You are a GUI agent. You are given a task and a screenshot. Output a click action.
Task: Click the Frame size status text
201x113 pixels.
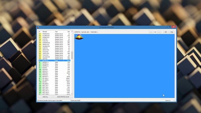[75, 100]
